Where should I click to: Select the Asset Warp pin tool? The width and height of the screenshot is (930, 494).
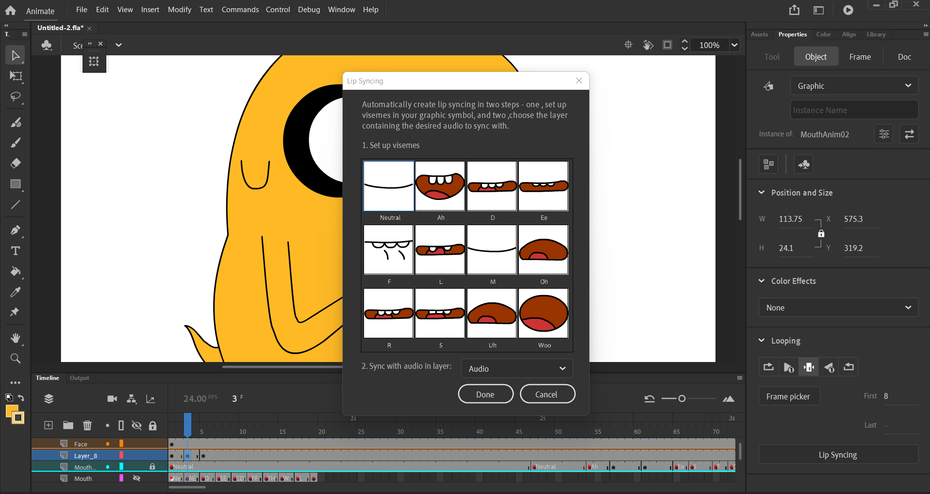(x=16, y=312)
